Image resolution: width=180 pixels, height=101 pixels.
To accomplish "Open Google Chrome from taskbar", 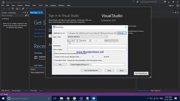I will pos(68,98).
